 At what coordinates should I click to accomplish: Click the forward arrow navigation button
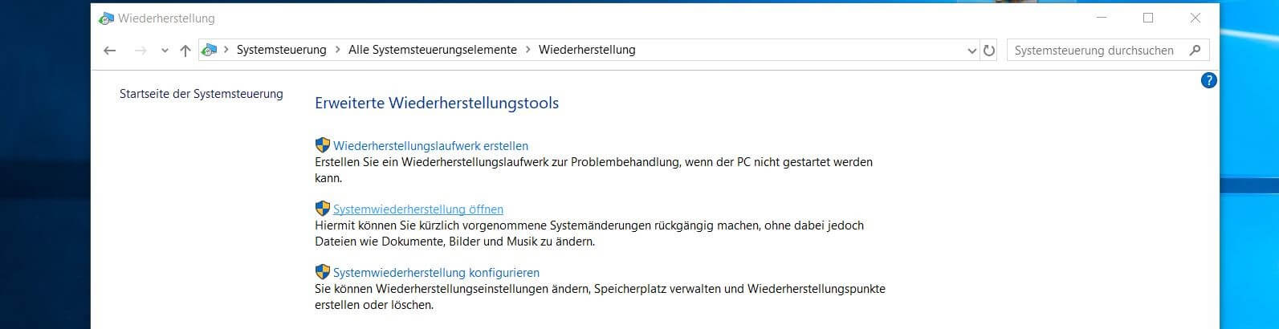click(141, 51)
